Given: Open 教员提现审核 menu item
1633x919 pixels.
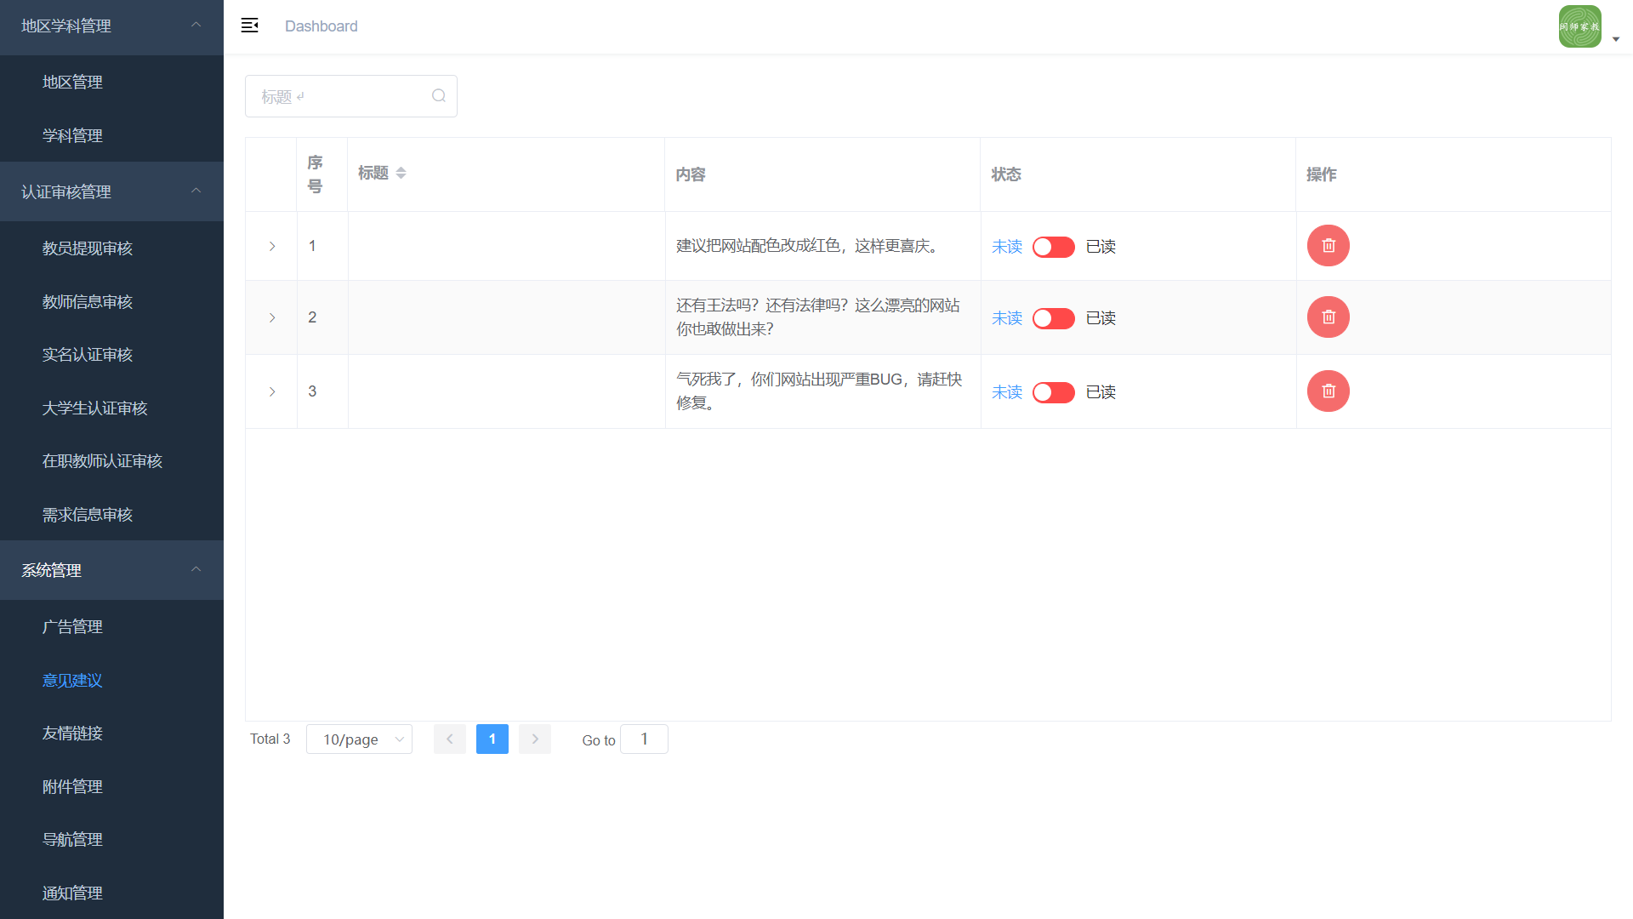Looking at the screenshot, I should (88, 248).
